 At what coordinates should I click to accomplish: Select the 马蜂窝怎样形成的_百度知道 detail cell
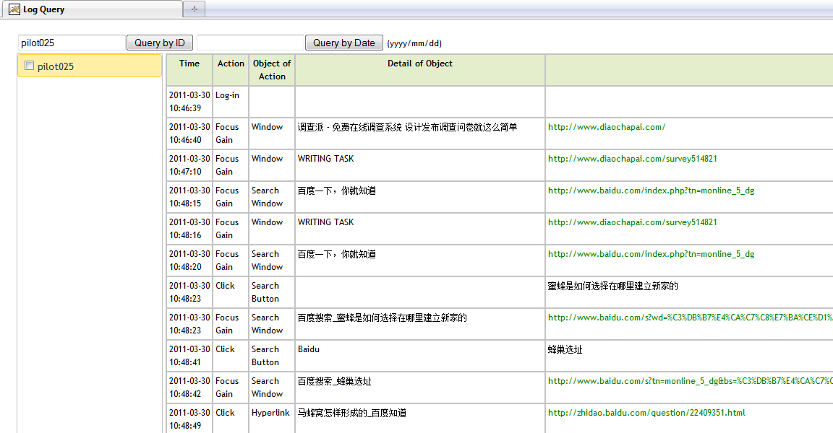point(419,419)
